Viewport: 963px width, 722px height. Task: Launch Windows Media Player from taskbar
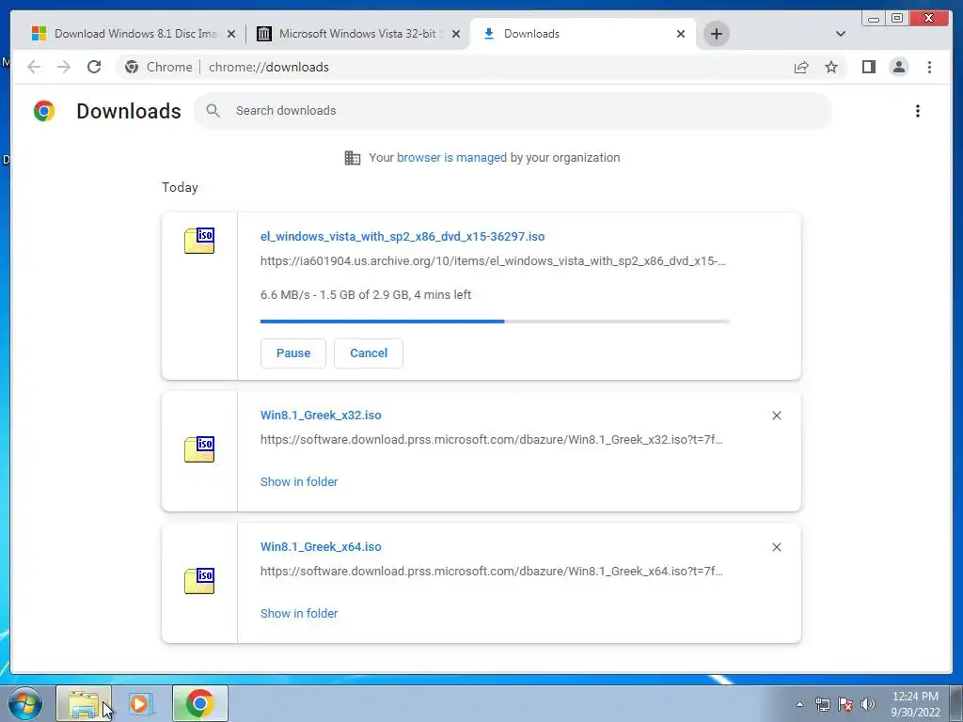click(141, 703)
